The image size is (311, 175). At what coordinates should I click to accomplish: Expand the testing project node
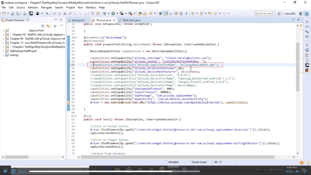coord(3,55)
